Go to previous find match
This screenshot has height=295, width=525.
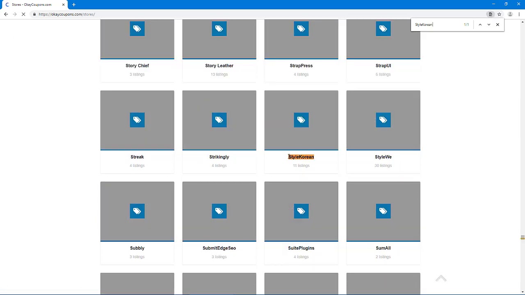coord(480,25)
